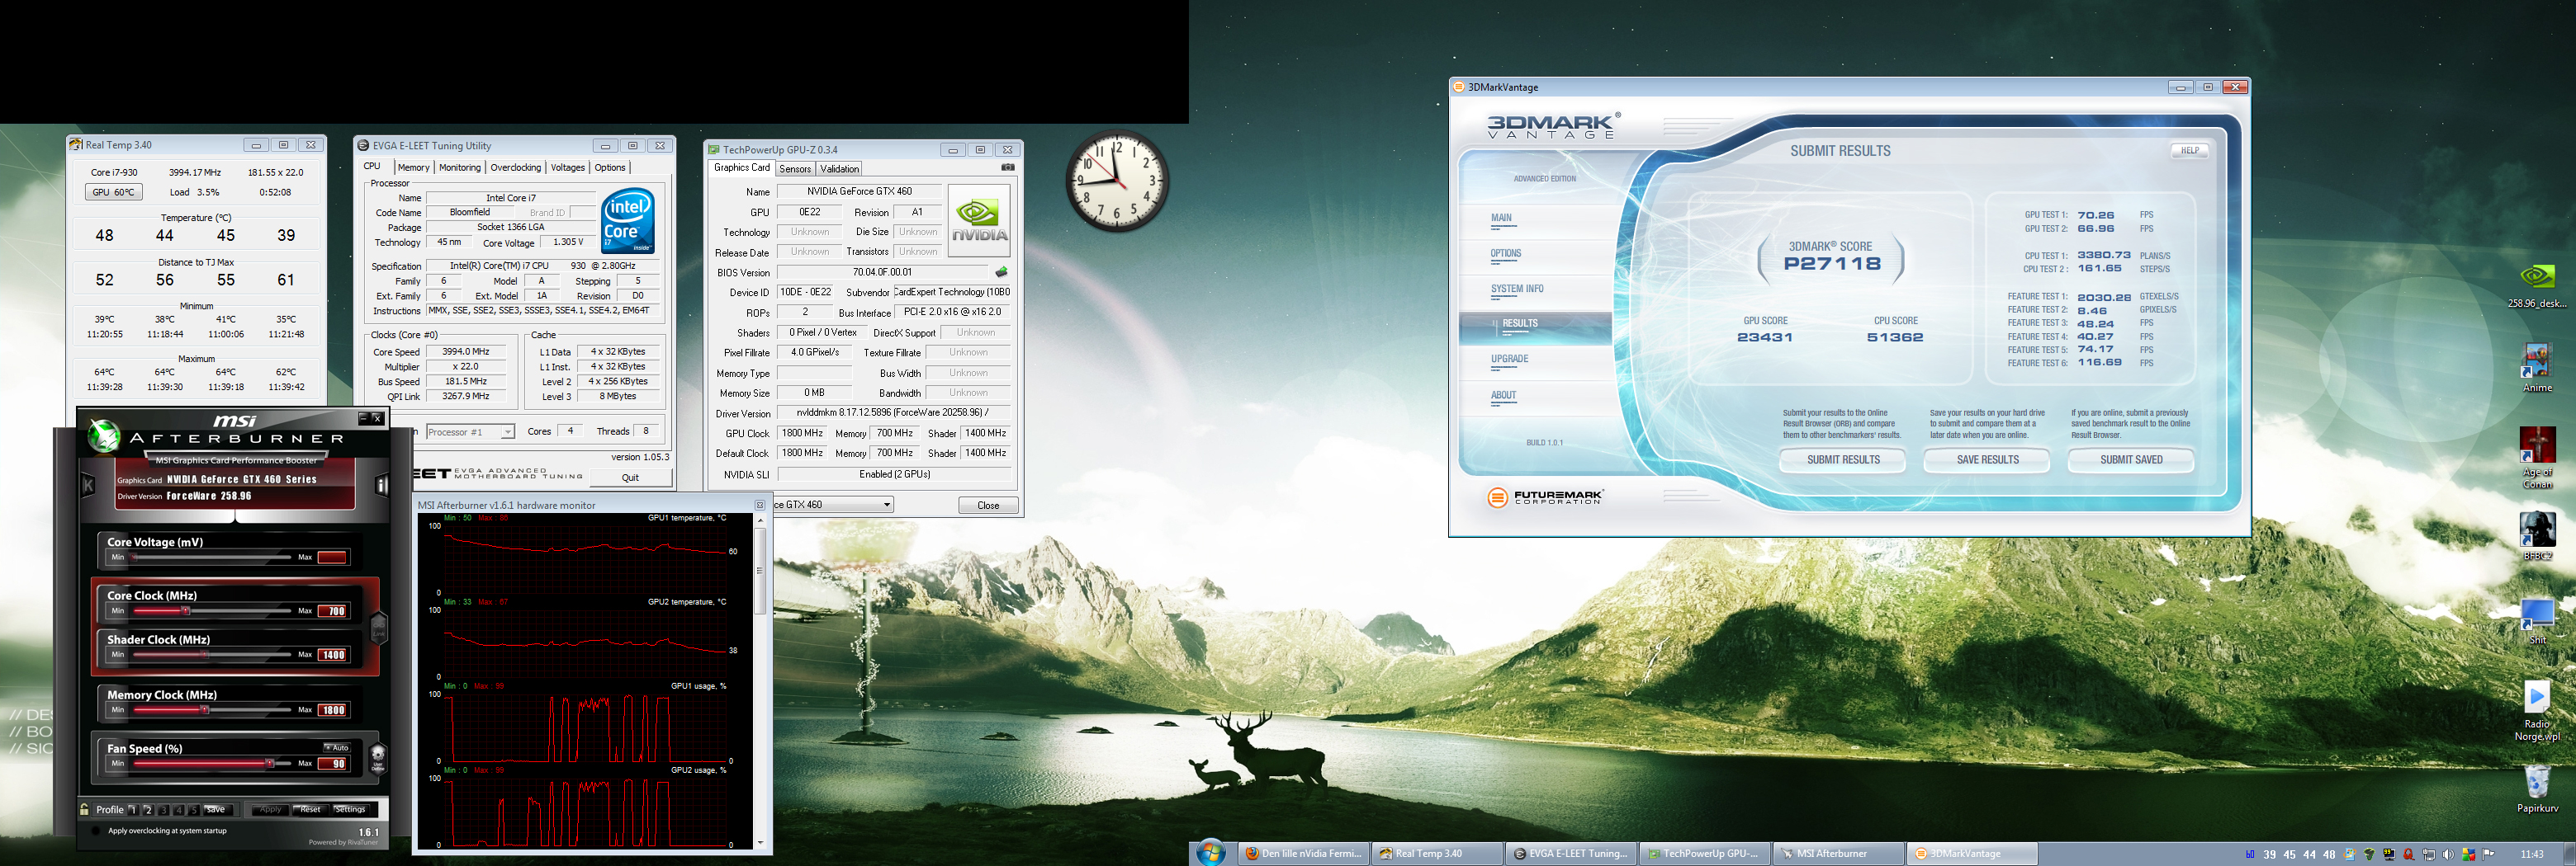Image resolution: width=2576 pixels, height=866 pixels.
Task: Open the Overclocking tab in E-LEET
Action: point(516,167)
